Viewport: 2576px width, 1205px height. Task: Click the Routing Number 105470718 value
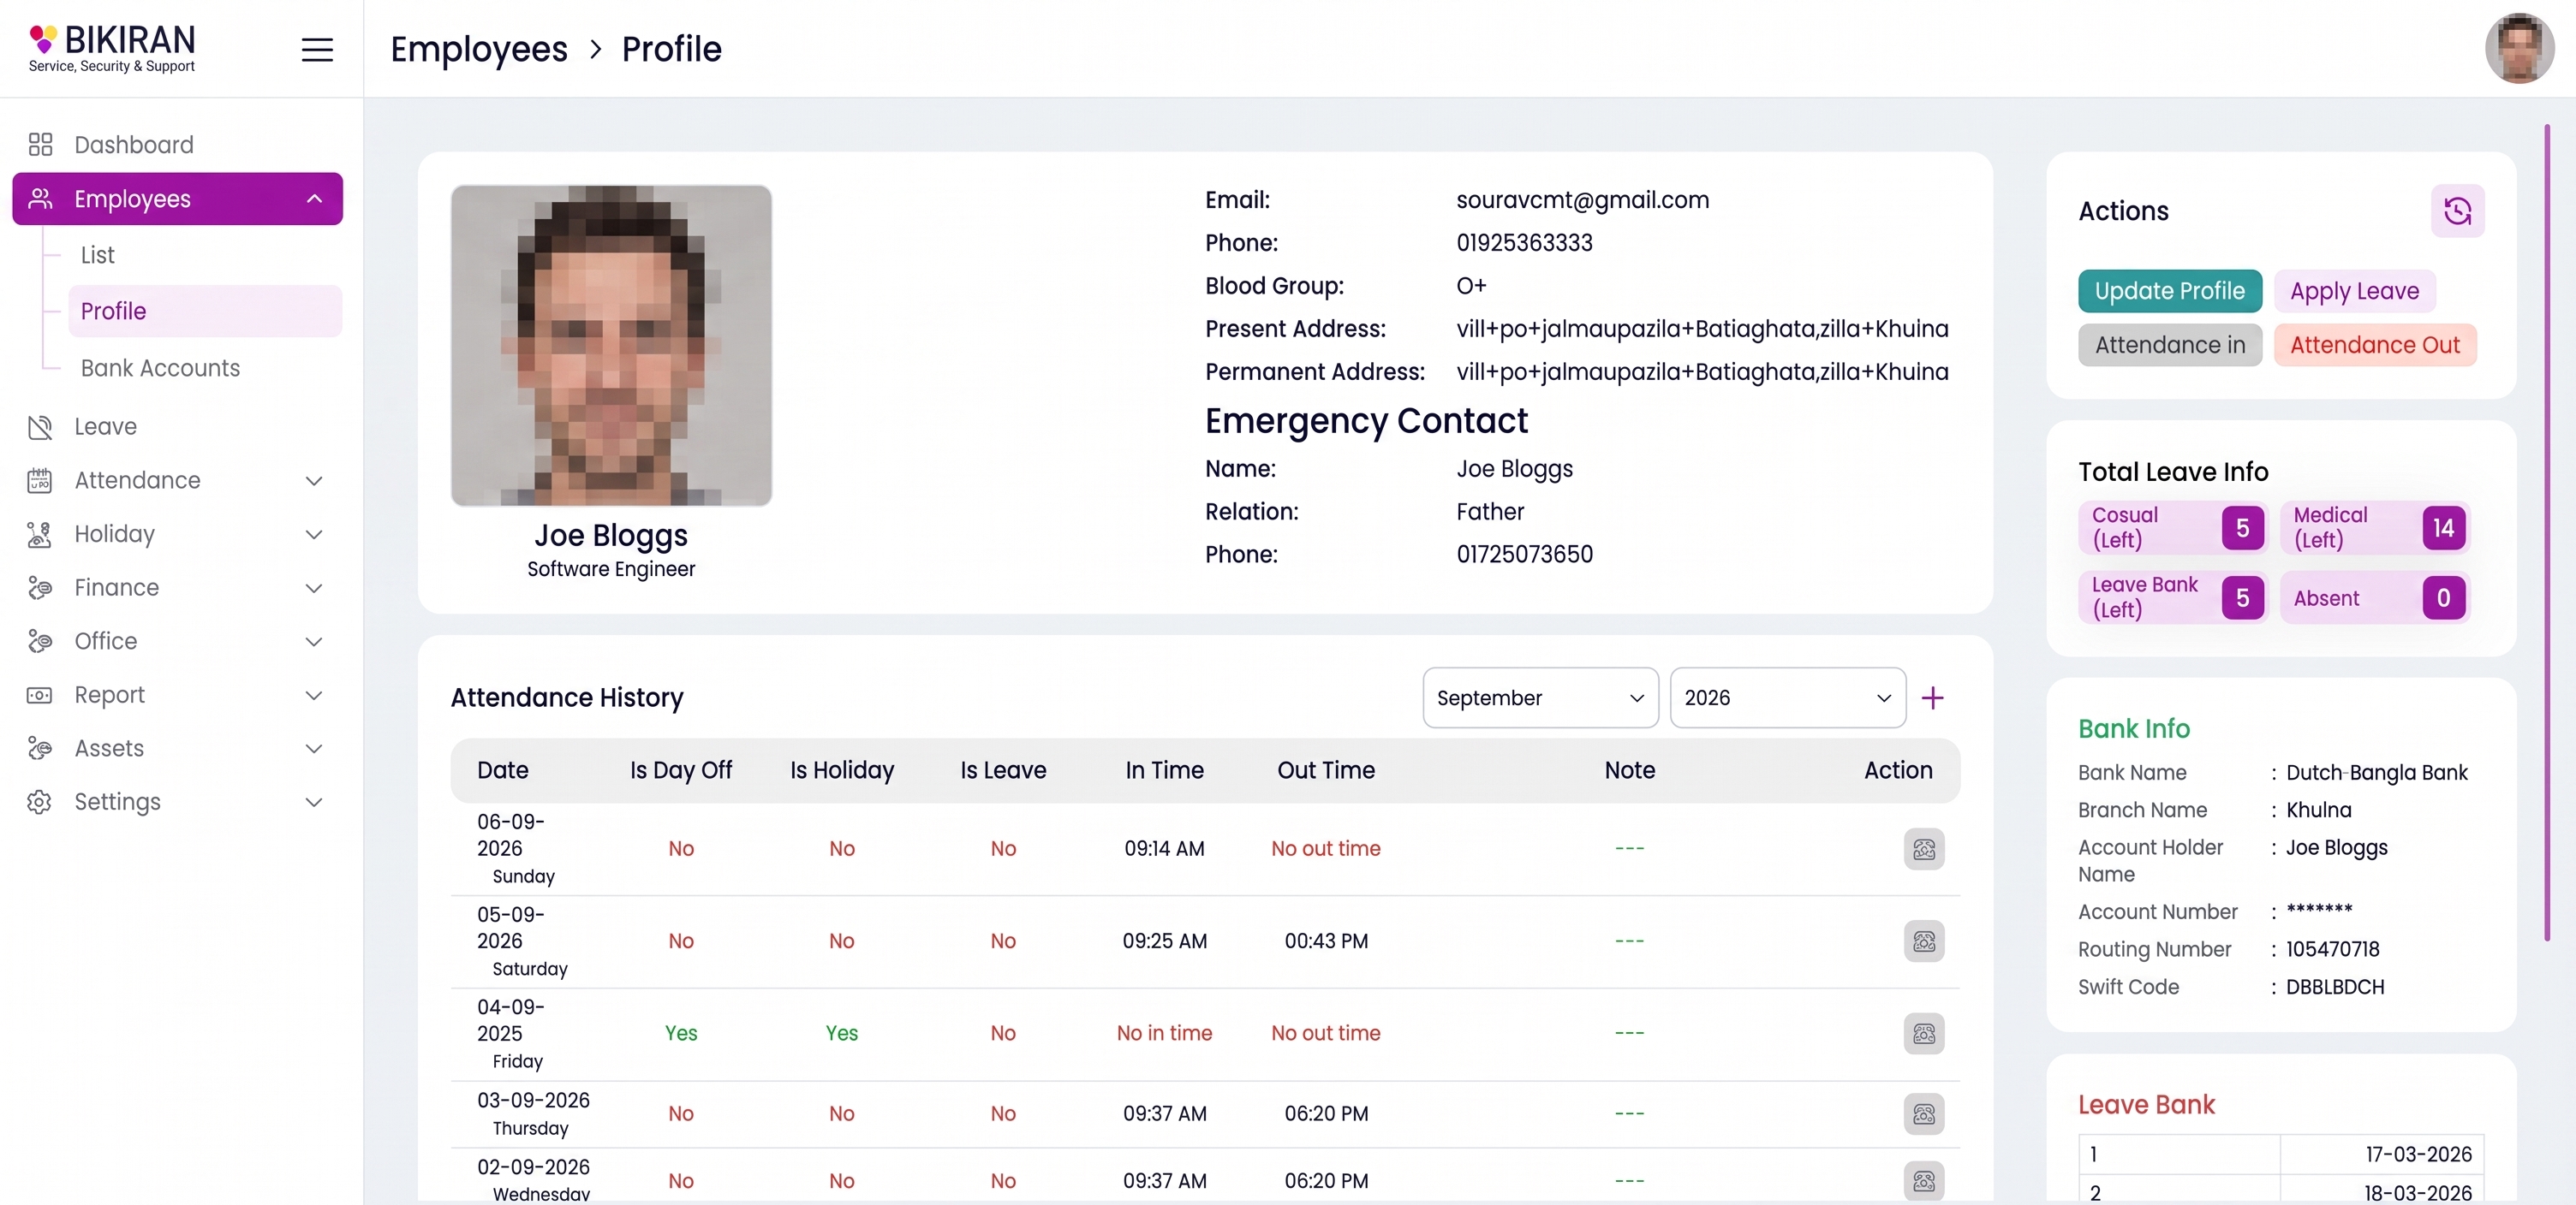tap(2332, 949)
